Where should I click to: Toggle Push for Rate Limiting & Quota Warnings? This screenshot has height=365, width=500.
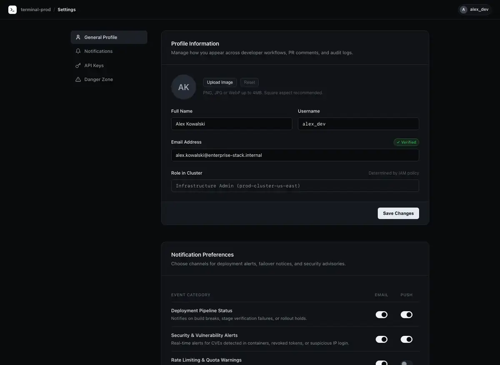[407, 363]
